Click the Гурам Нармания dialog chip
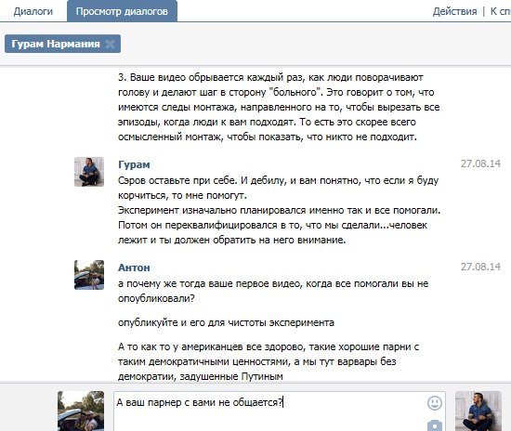The height and width of the screenshot is (431, 511). [x=56, y=44]
